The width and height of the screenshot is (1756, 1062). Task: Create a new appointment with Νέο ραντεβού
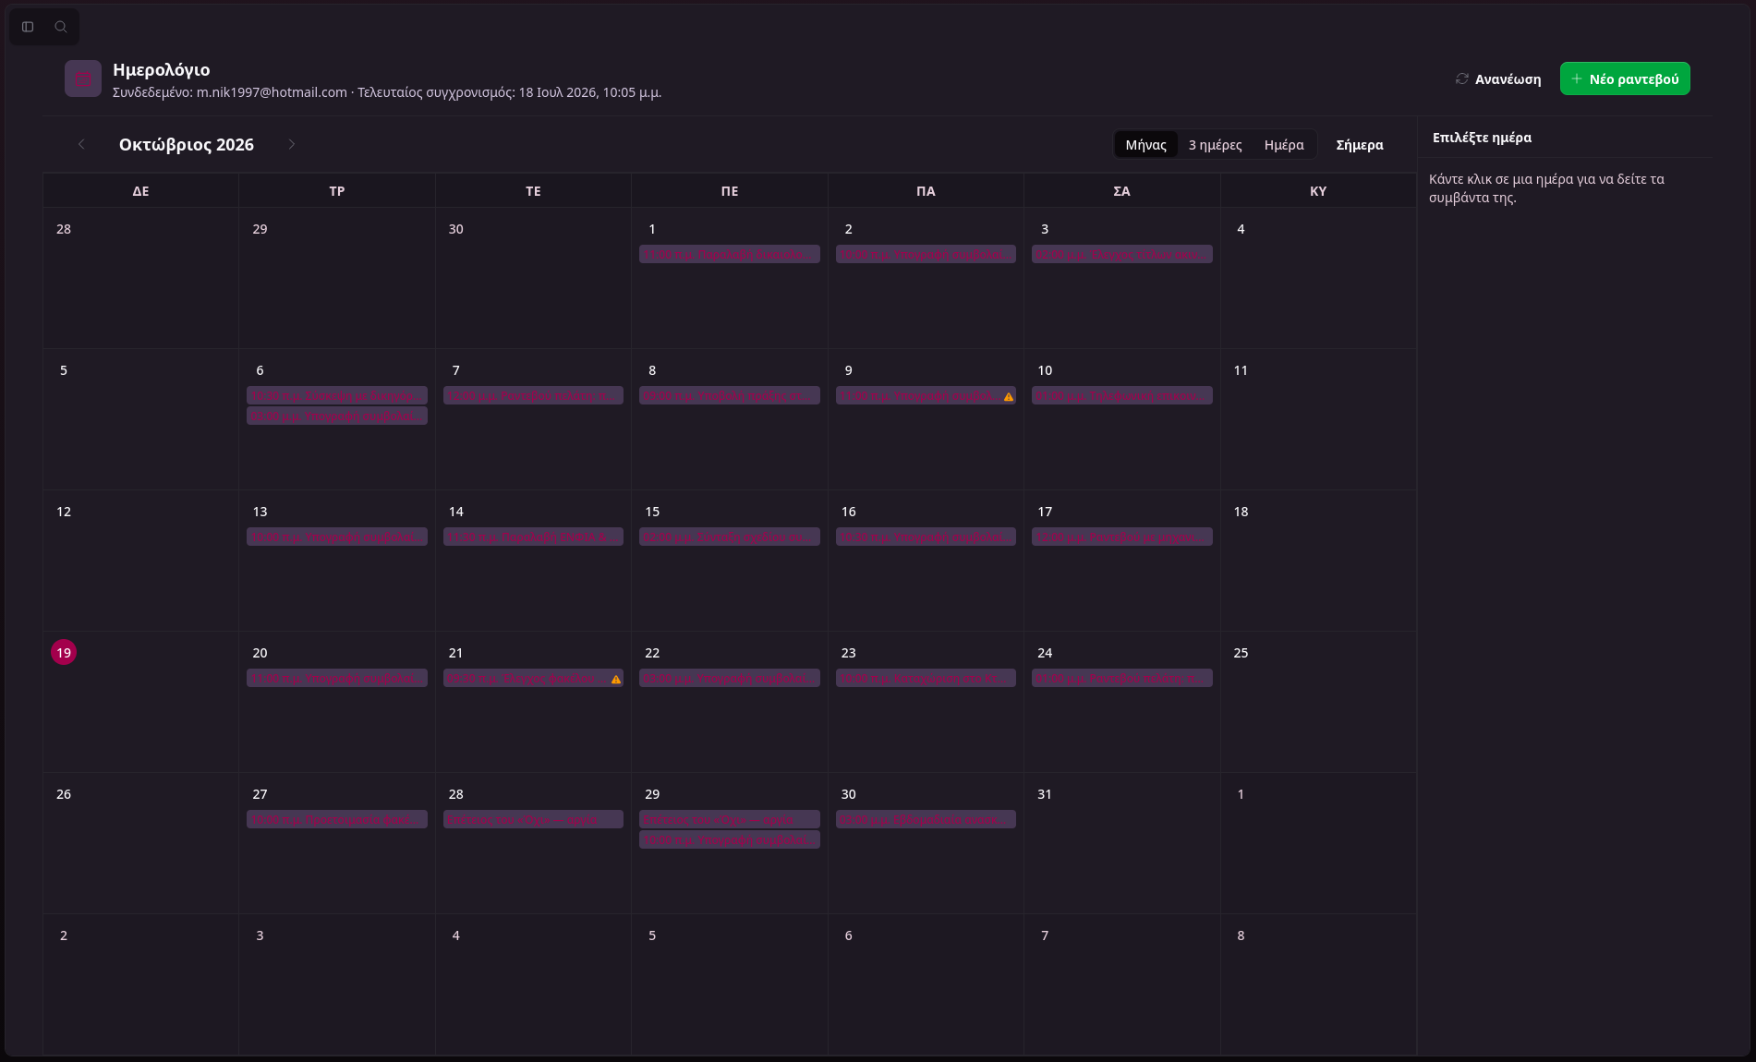coord(1625,78)
